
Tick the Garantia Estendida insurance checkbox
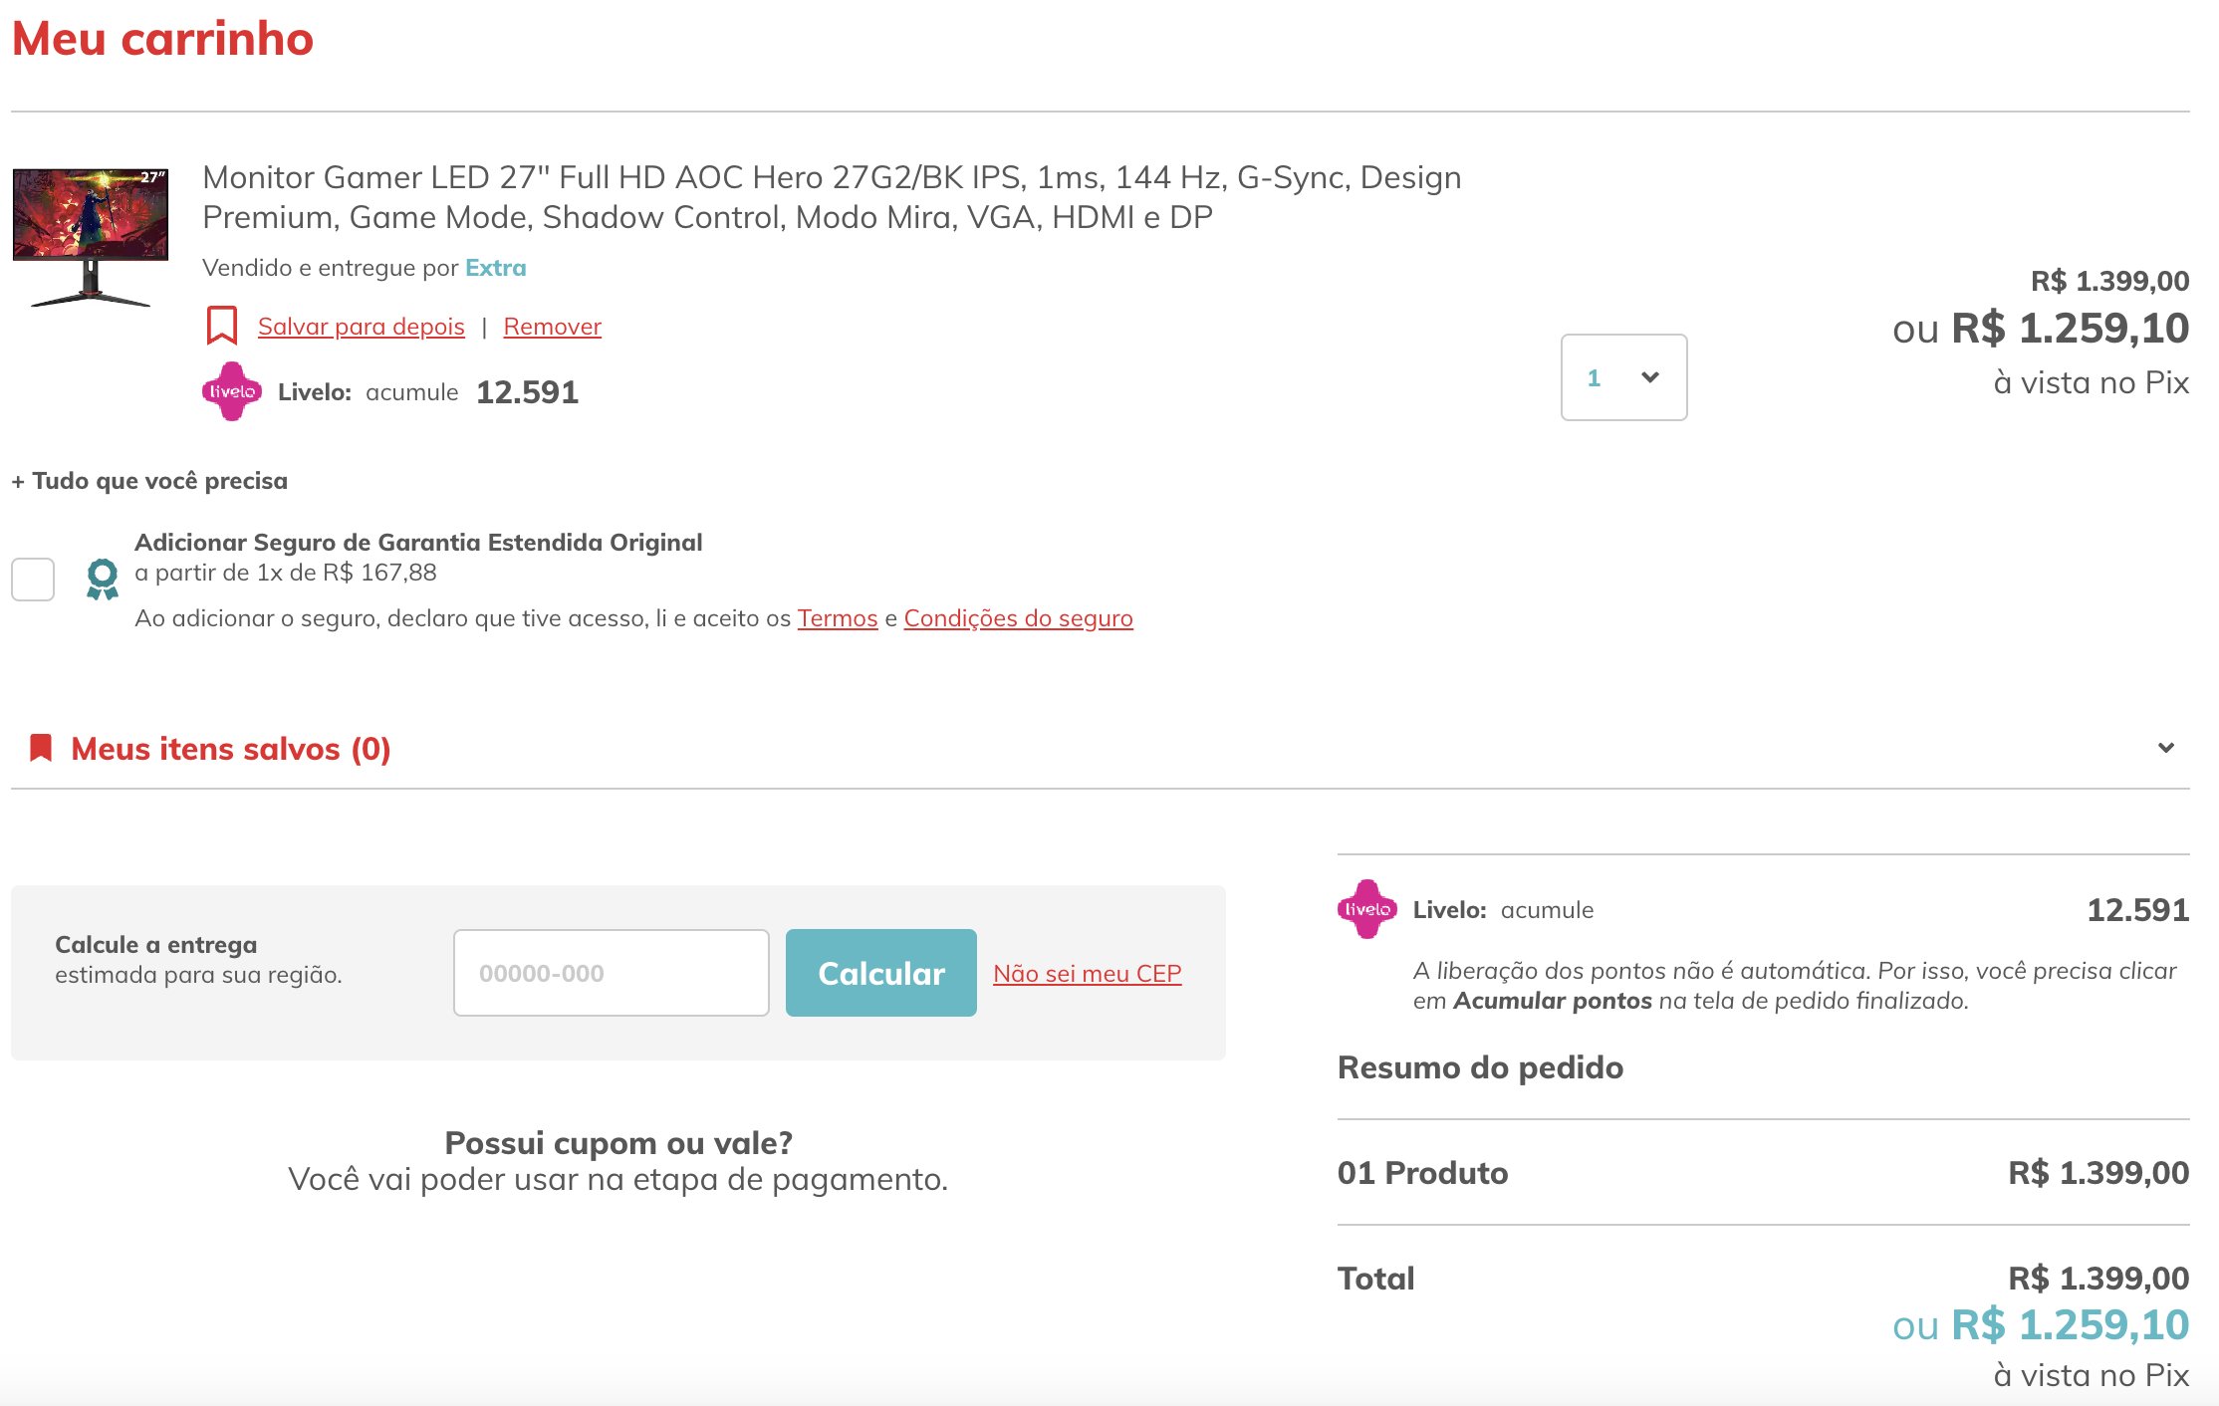(33, 580)
